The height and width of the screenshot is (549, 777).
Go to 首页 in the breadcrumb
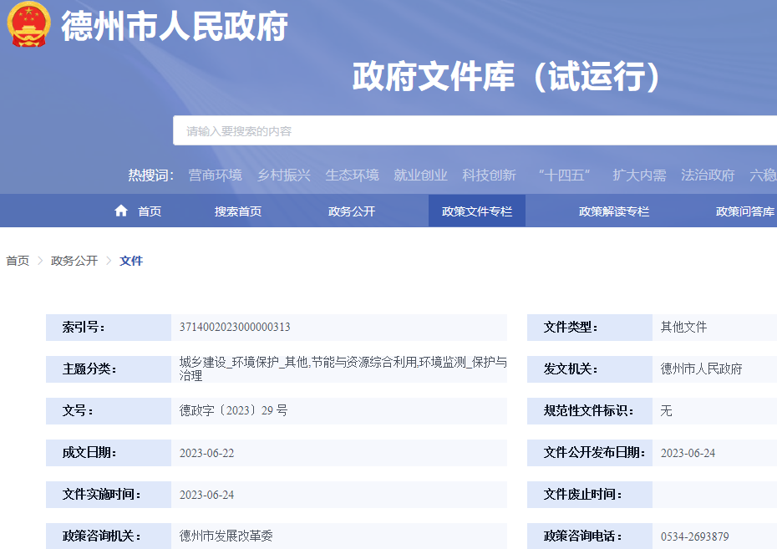pos(18,261)
